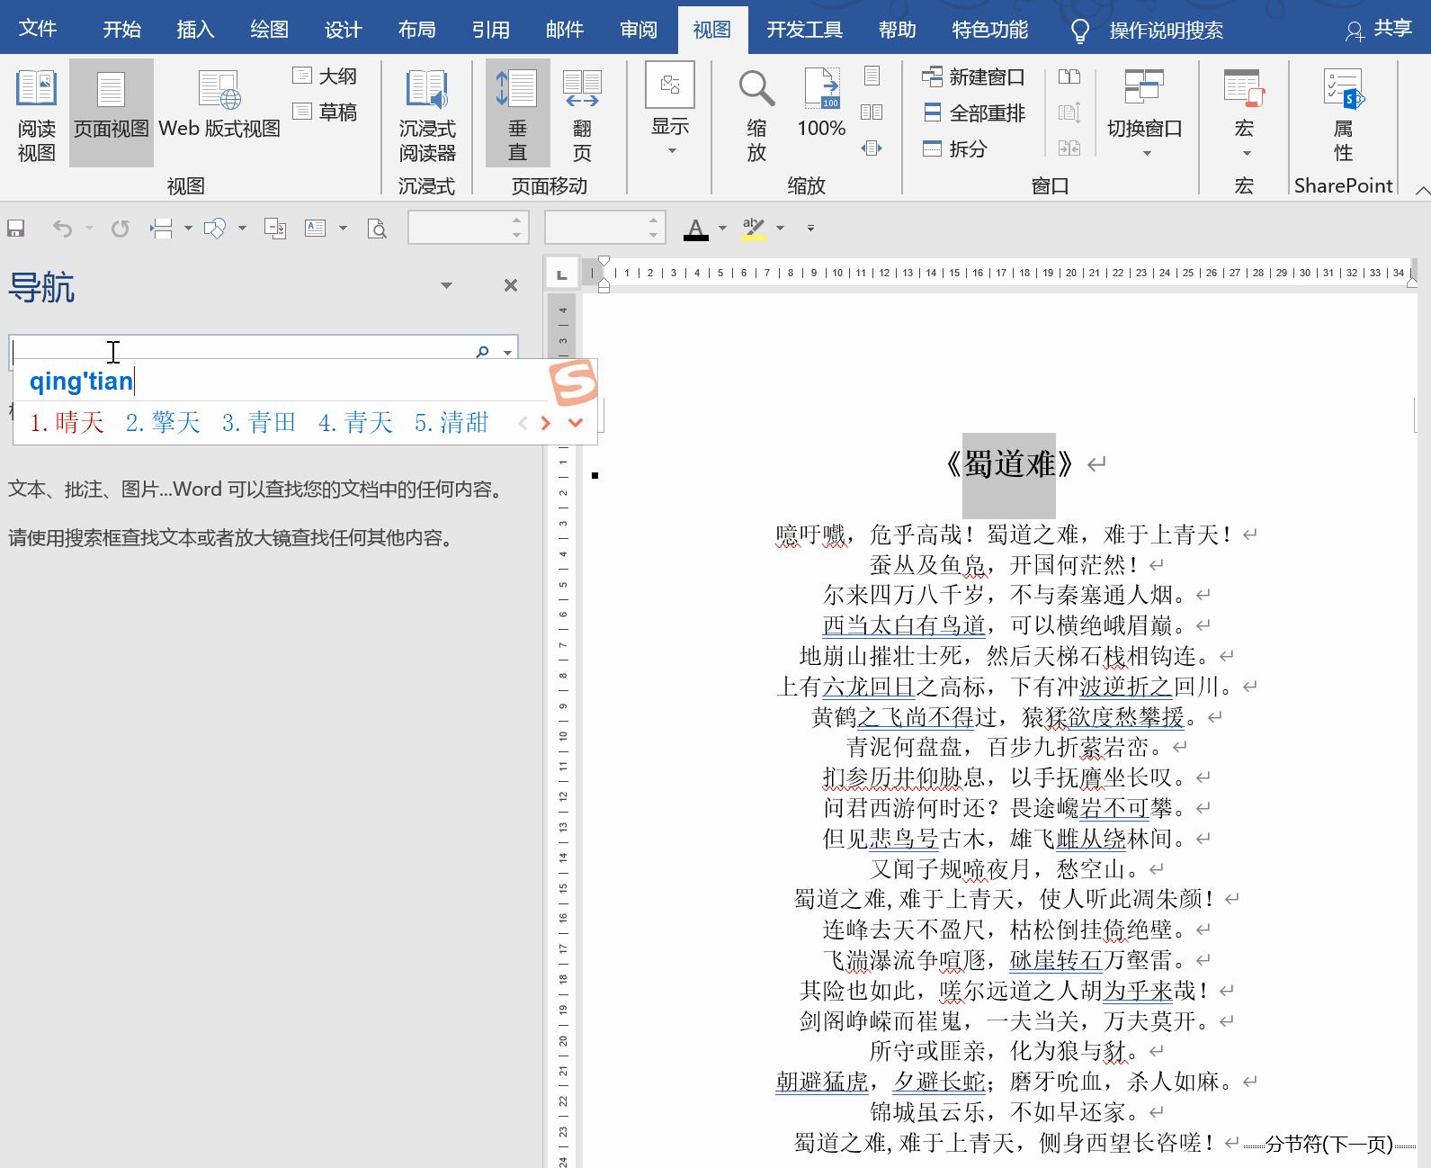Click the text box toolbar icon
The height and width of the screenshot is (1168, 1431).
(x=315, y=229)
